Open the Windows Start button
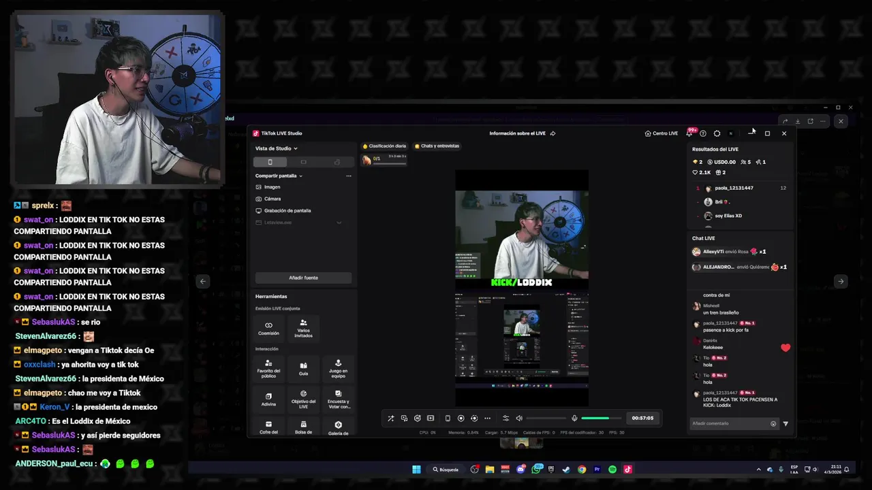This screenshot has width=872, height=490. pyautogui.click(x=416, y=469)
